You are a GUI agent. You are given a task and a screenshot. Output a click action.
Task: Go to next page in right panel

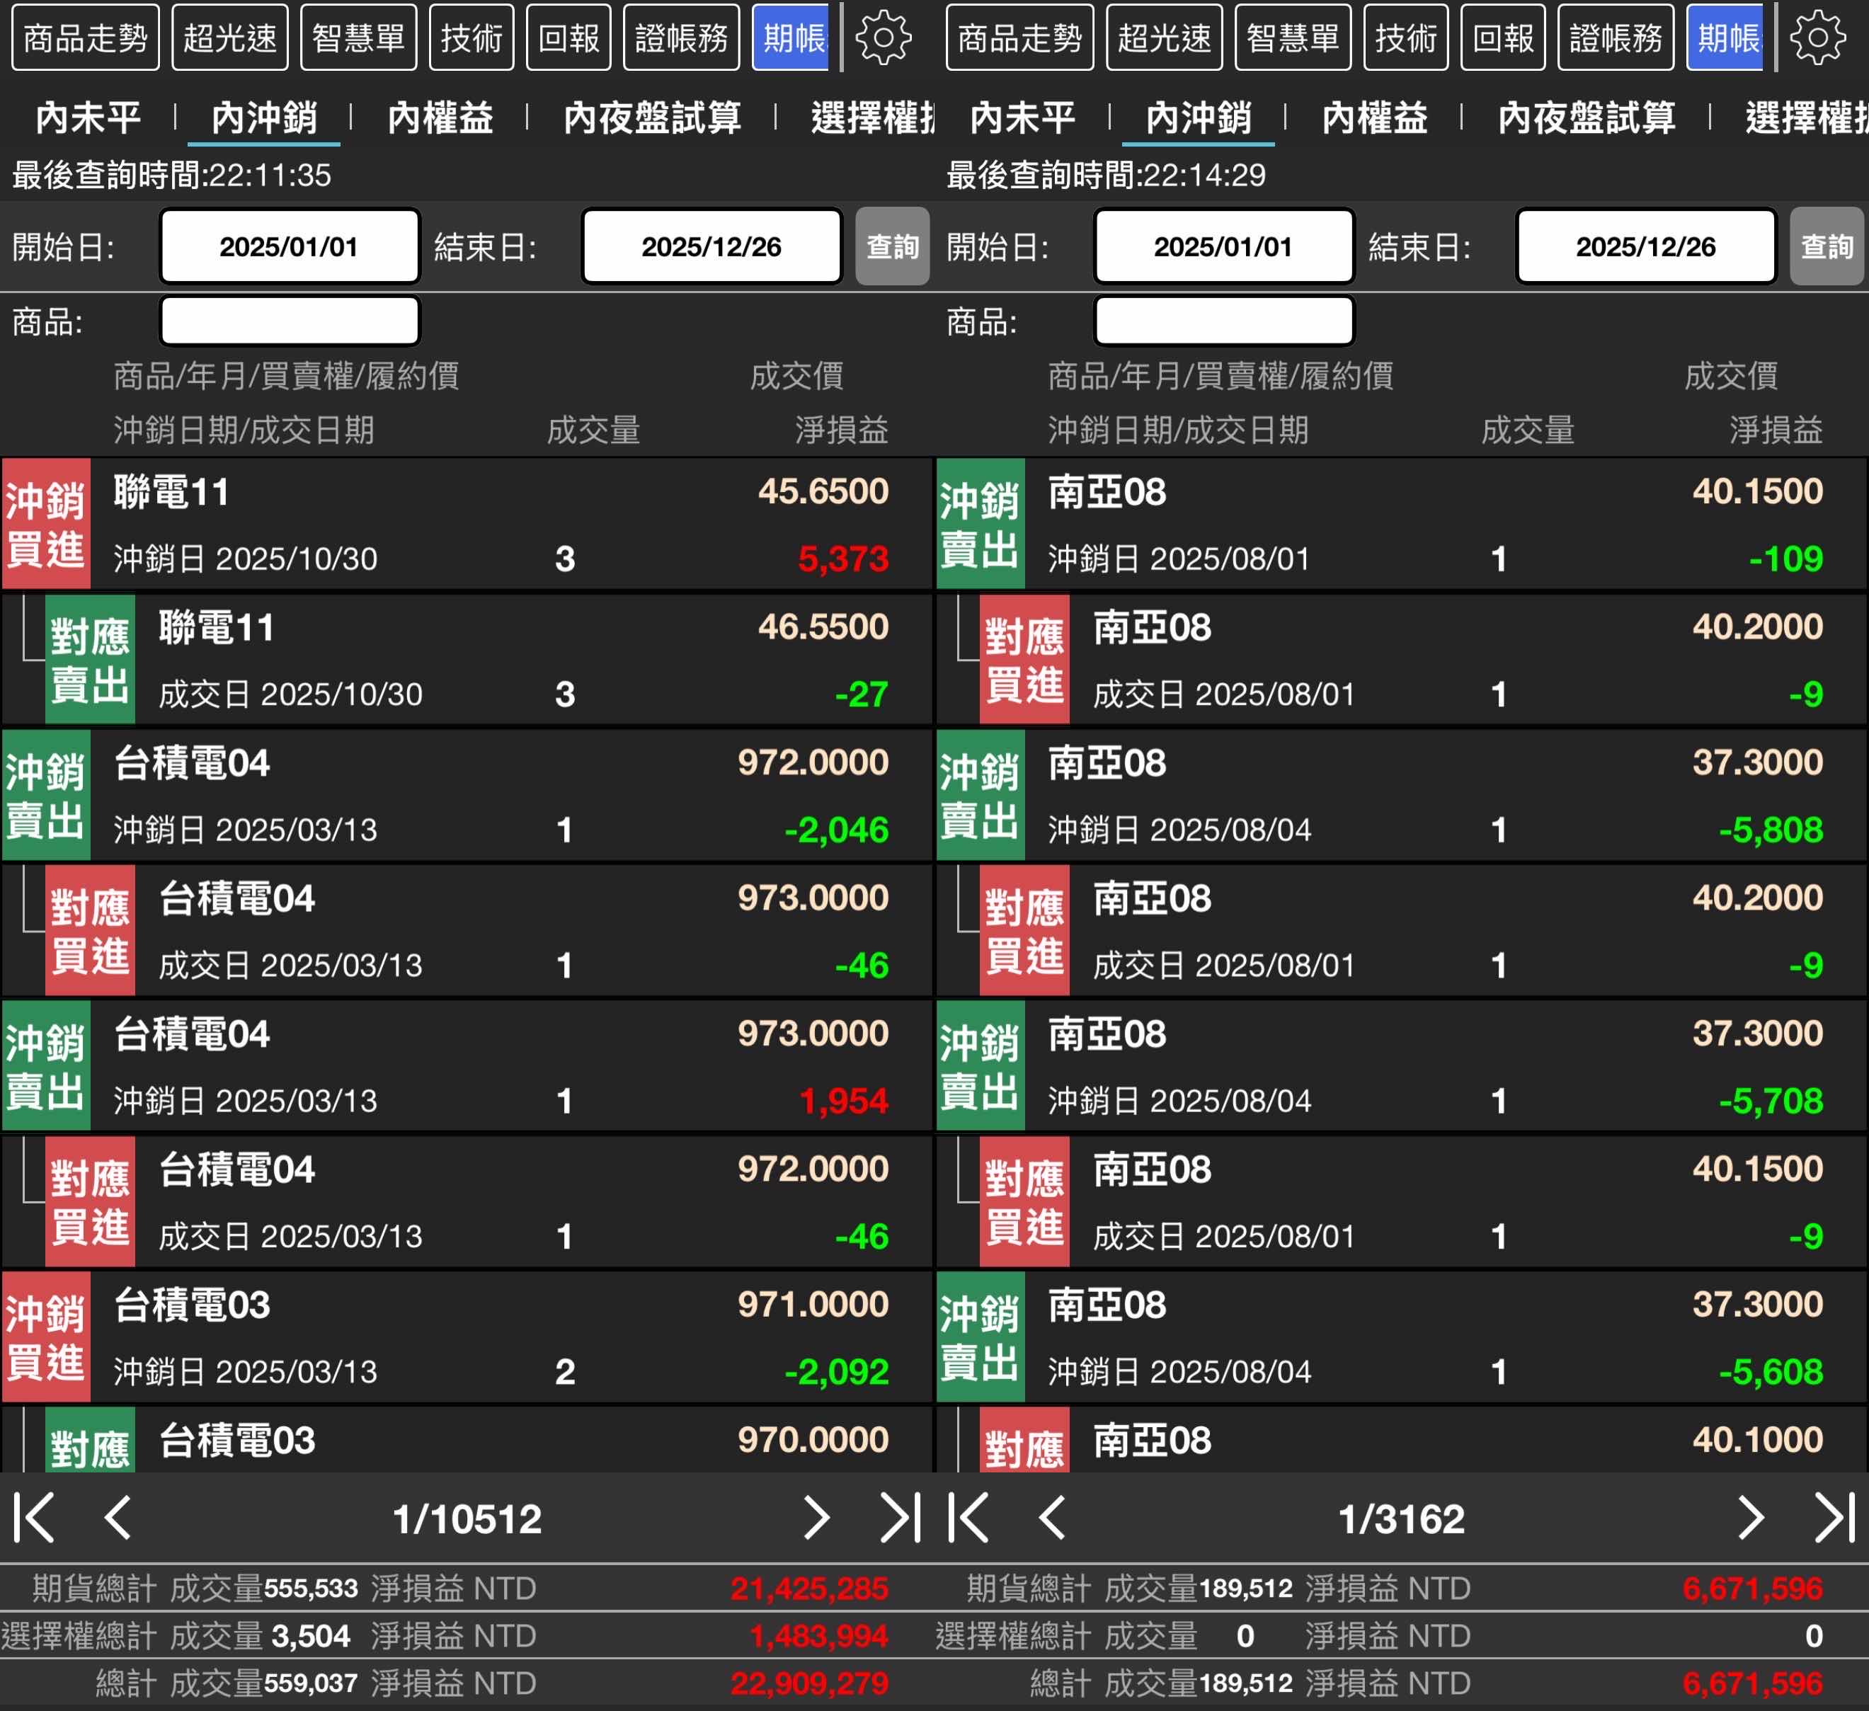(x=1750, y=1518)
